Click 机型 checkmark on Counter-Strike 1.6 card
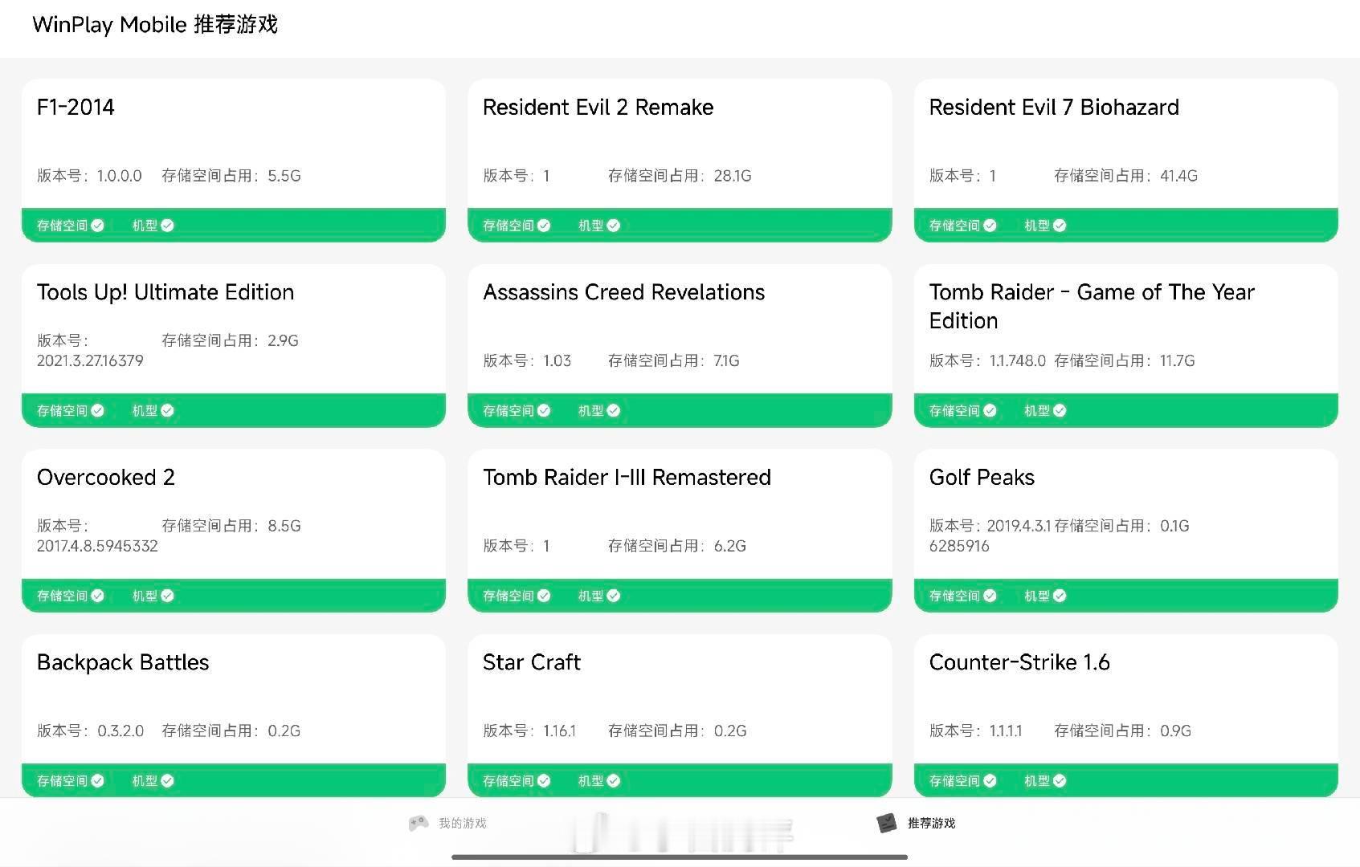Screen dimensions: 1360x867 coord(1060,780)
